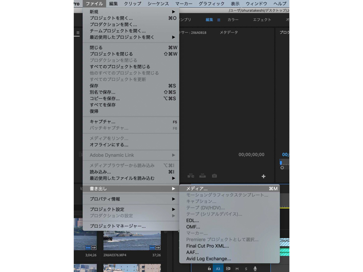Viewport: 363px width, 272px height.
Task: Click the Lift icon in the Program monitor
Action: click(191, 176)
